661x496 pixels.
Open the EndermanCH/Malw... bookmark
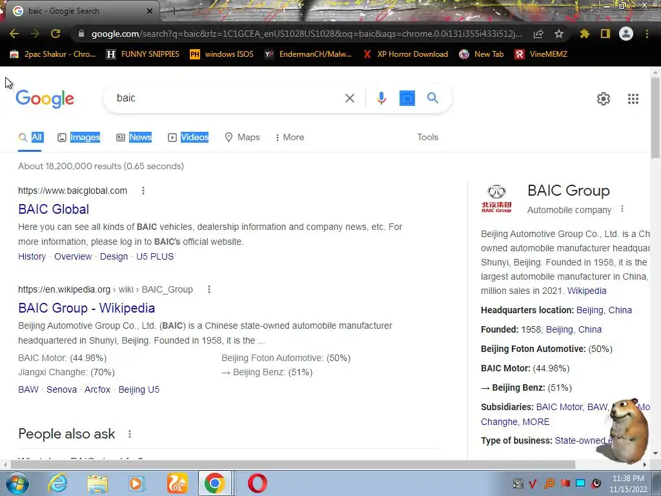tap(308, 54)
